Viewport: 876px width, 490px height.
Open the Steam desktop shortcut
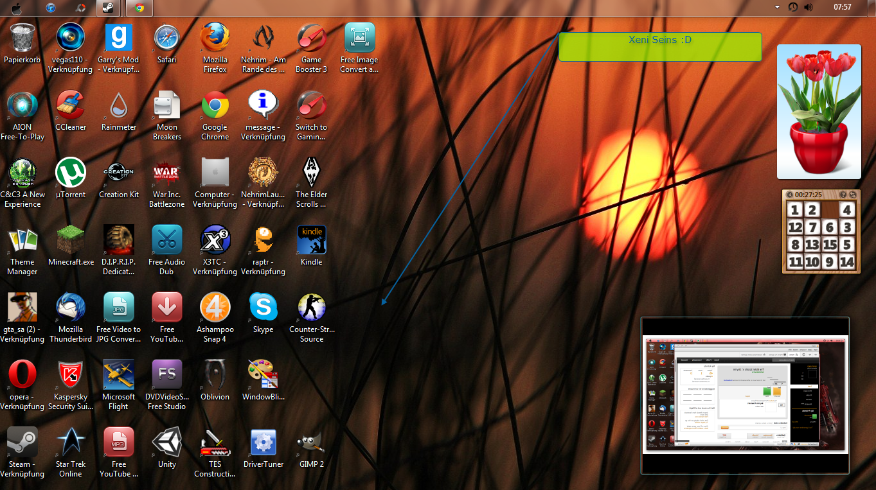coord(22,444)
